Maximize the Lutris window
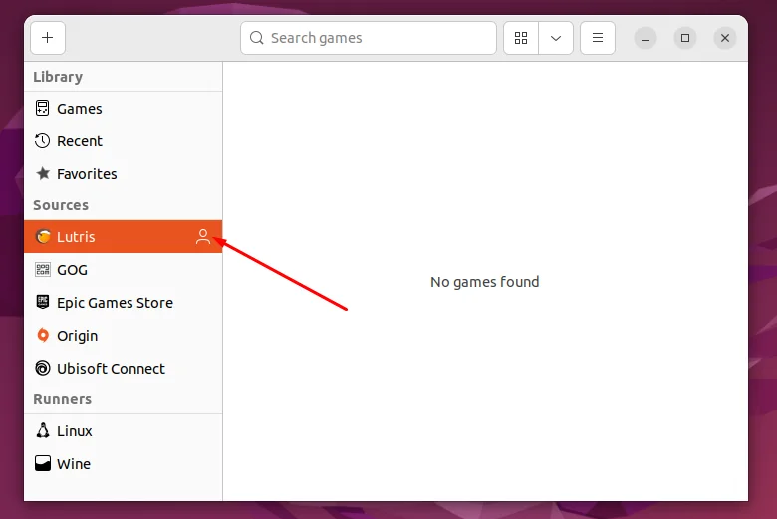Image resolution: width=777 pixels, height=519 pixels. tap(684, 38)
